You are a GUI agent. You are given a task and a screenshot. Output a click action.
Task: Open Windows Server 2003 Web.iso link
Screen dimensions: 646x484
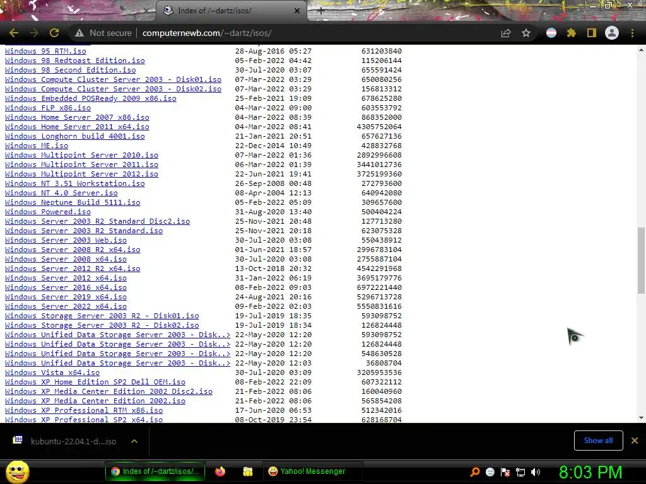[66, 240]
